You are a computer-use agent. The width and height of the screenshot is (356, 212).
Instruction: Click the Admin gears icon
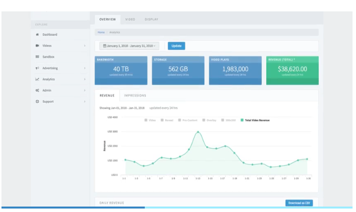(x=37, y=91)
